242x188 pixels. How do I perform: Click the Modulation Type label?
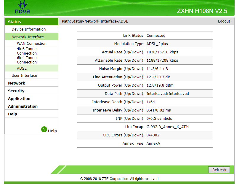(129, 44)
